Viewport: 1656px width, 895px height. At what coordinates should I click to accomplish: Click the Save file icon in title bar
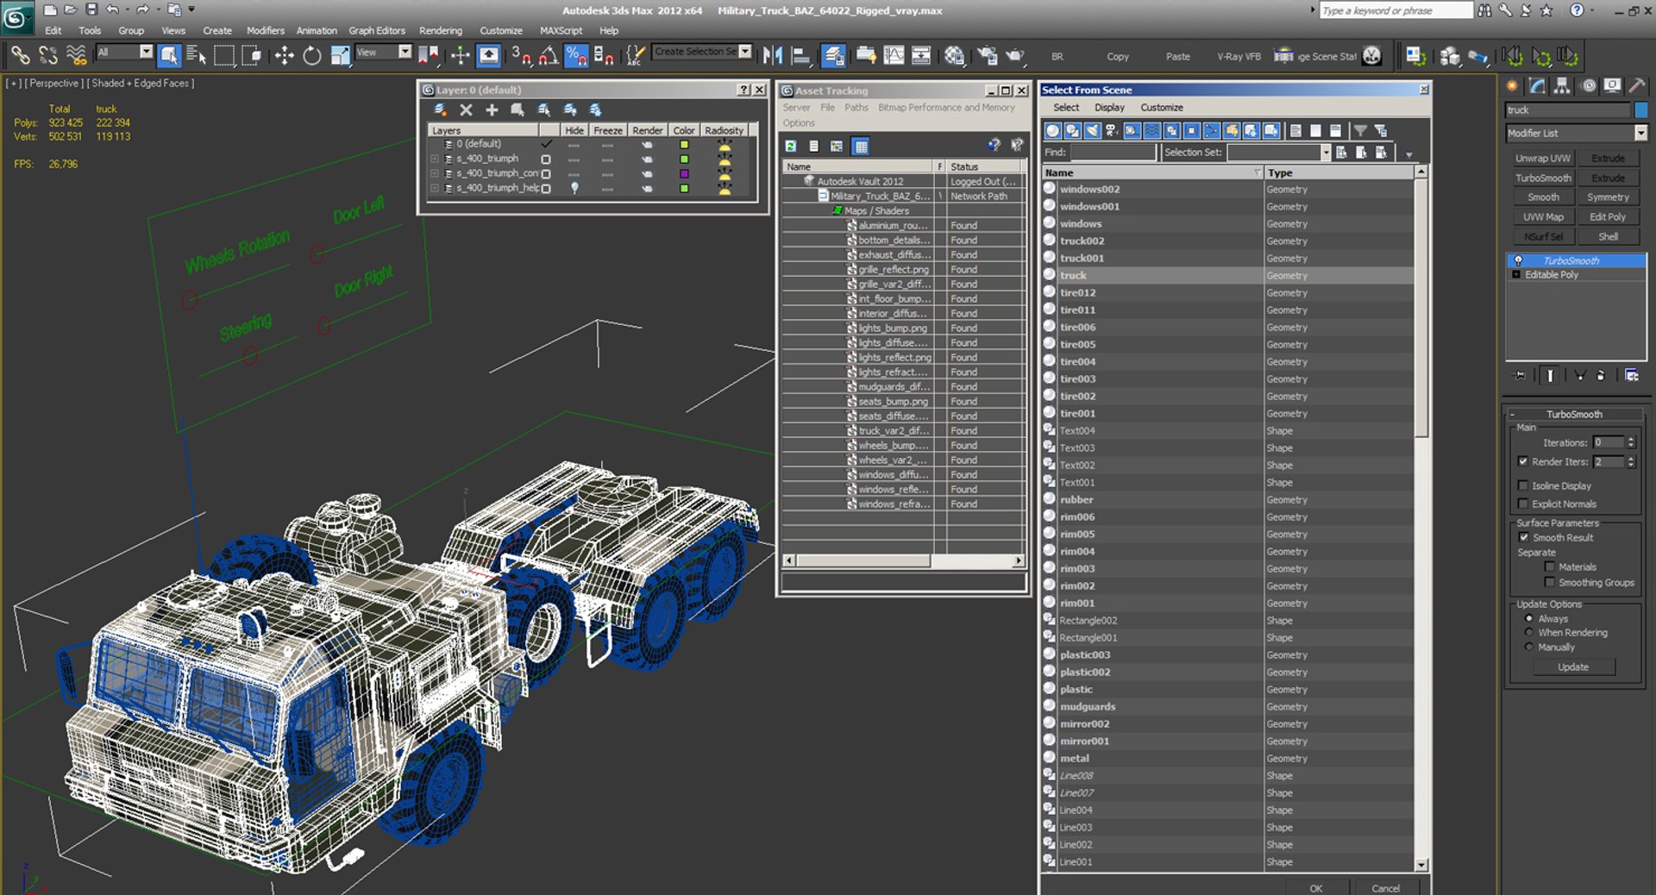coord(91,9)
